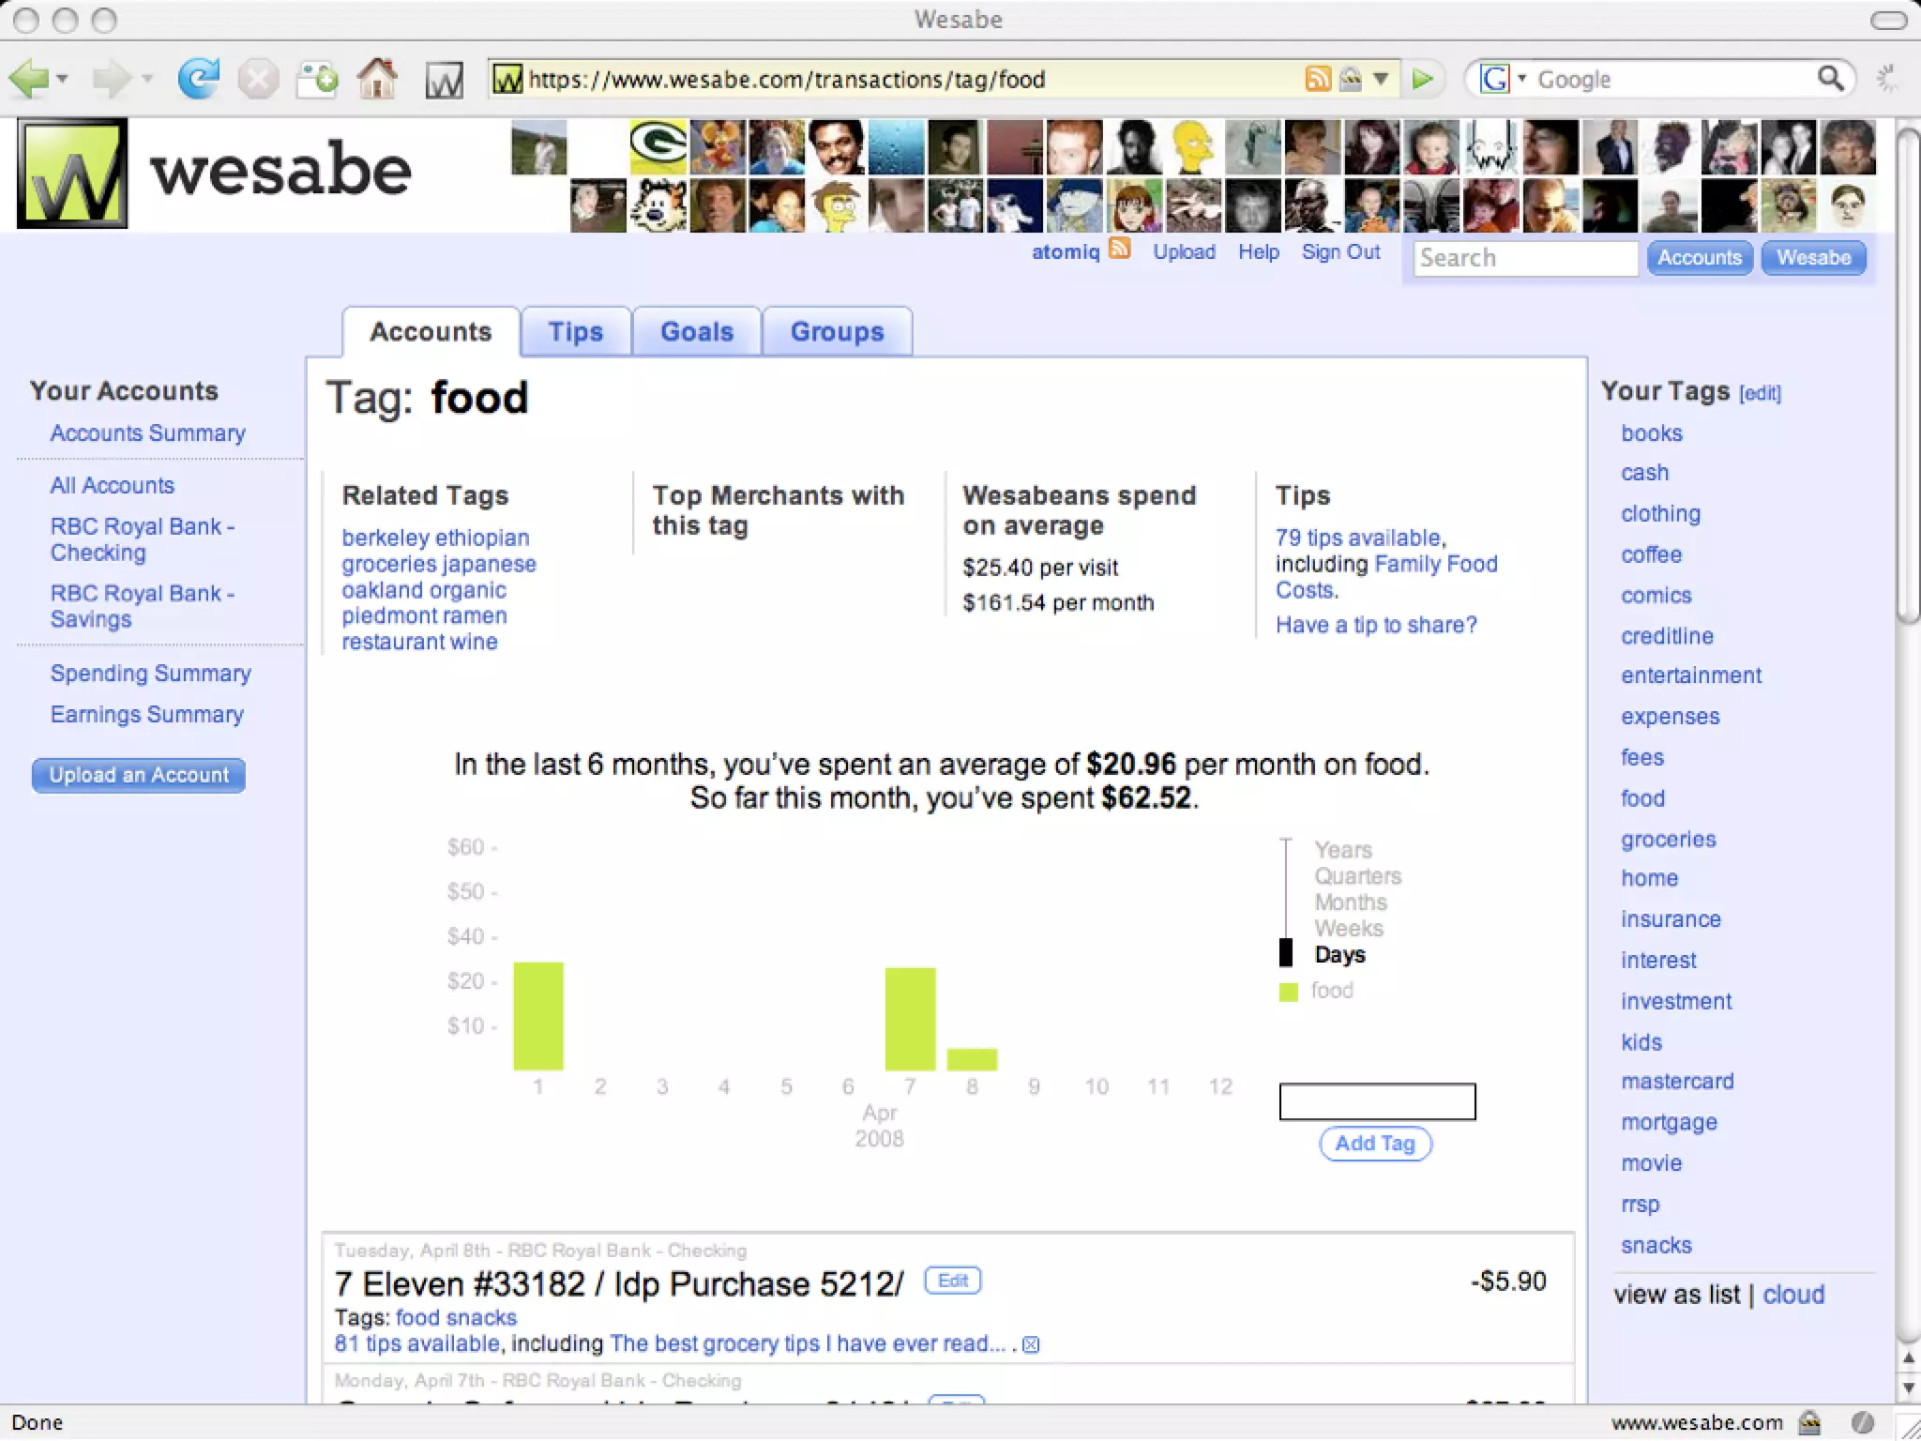Select the Wesabe search scope button
The image size is (1921, 1441).
1813,258
